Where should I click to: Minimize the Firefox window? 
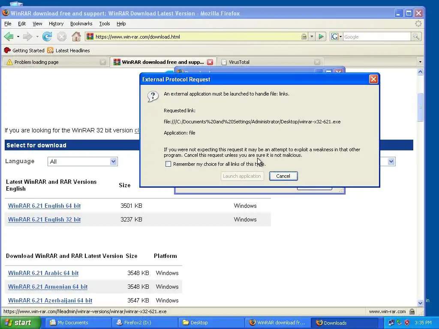pyautogui.click(x=398, y=13)
